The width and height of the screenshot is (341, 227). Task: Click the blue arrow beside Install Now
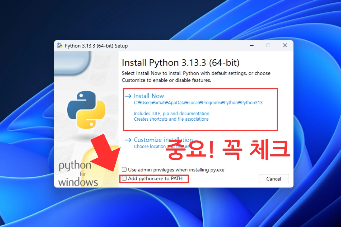(128, 96)
